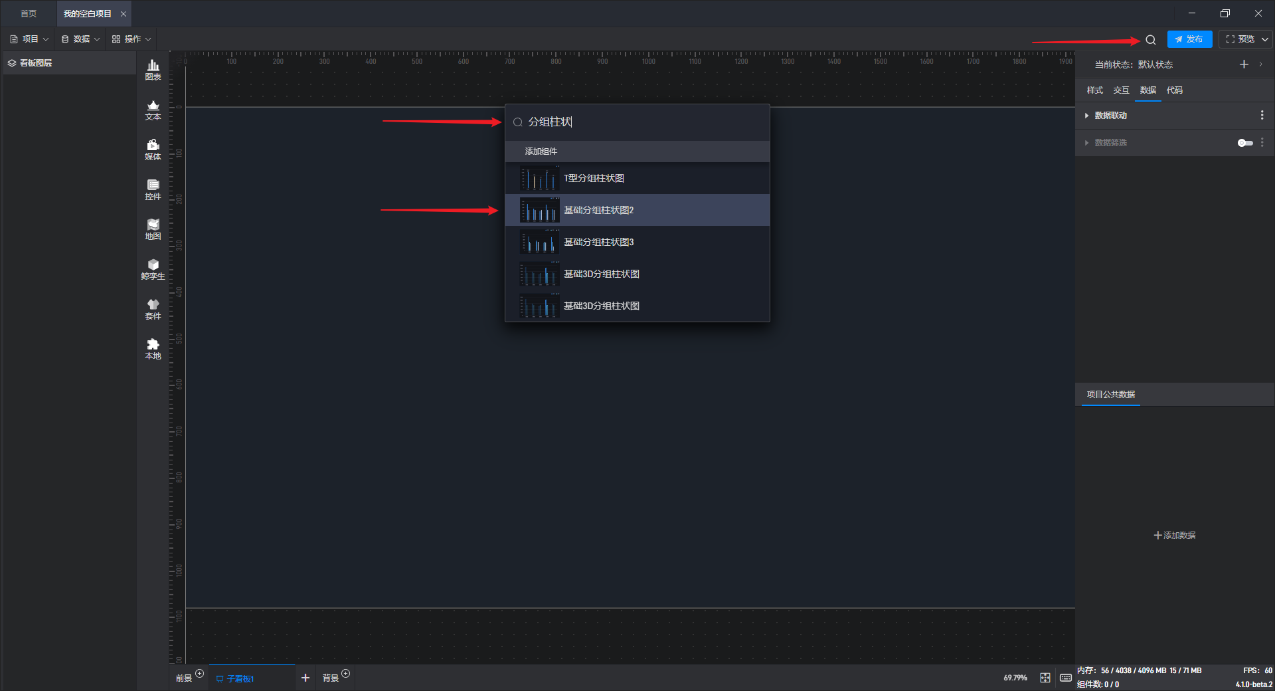Click the search input containing 分组柱状
The image size is (1275, 691).
point(637,122)
